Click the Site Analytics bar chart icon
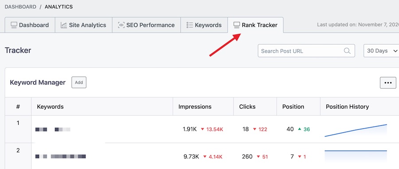 pos(63,25)
